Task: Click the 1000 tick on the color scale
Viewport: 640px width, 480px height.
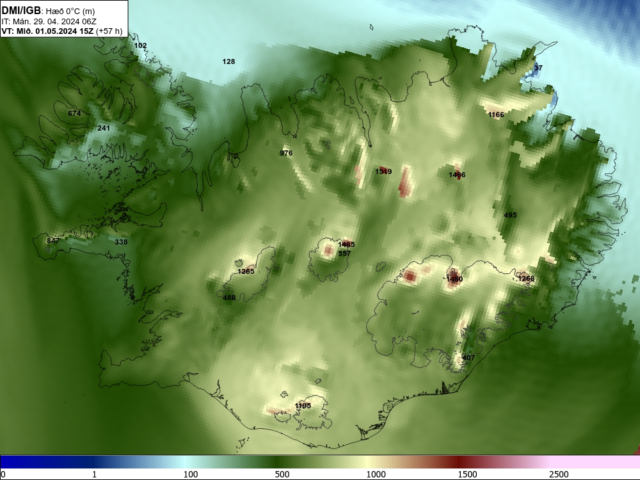Action: (x=376, y=474)
